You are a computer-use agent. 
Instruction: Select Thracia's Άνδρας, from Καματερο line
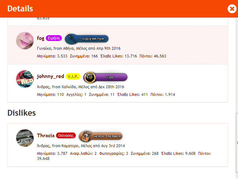[81, 146]
